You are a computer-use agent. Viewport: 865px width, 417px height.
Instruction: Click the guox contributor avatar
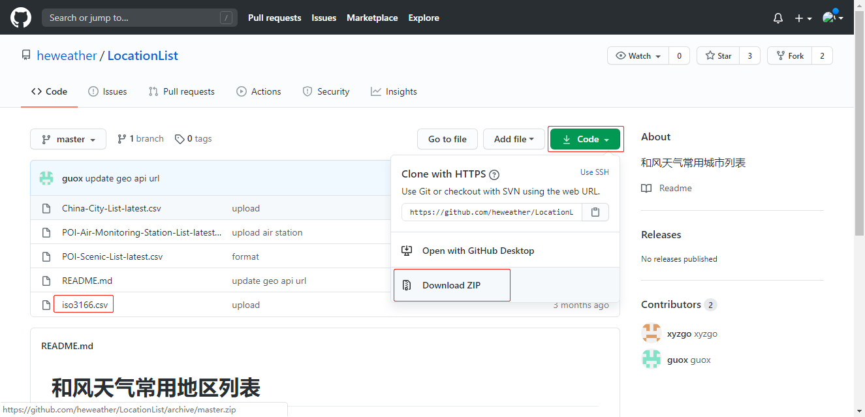(651, 359)
